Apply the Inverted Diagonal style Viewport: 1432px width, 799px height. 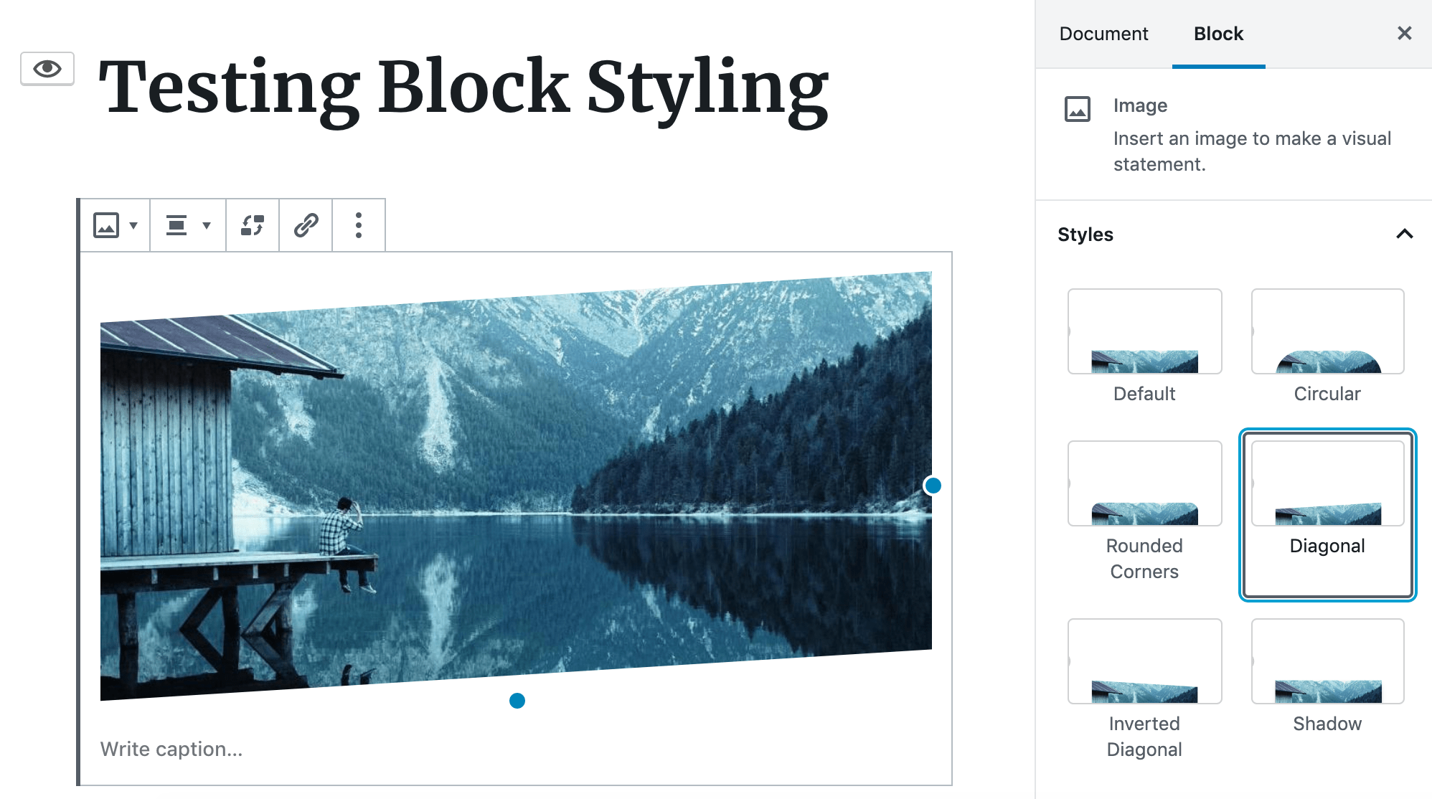(x=1144, y=661)
